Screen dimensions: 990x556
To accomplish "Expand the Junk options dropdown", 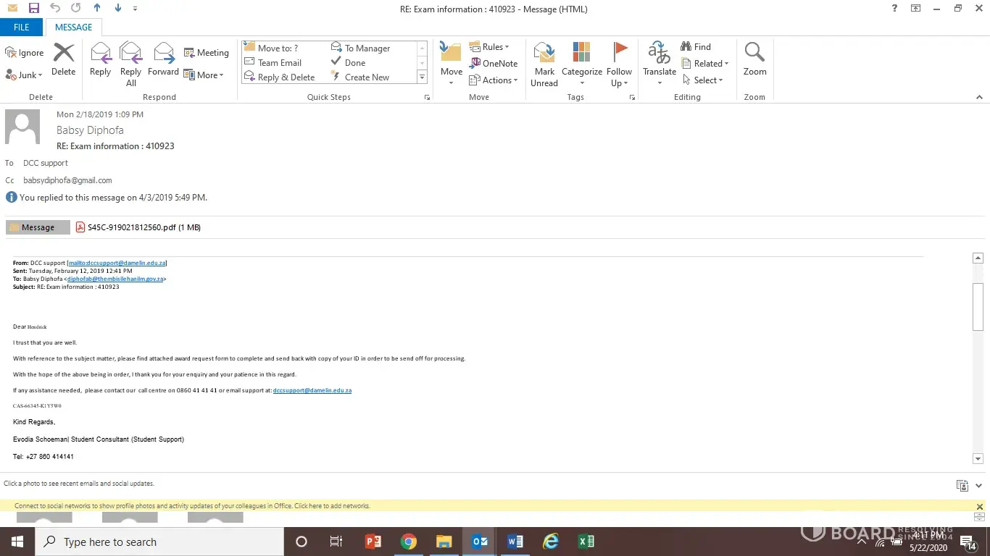I will pyautogui.click(x=25, y=75).
